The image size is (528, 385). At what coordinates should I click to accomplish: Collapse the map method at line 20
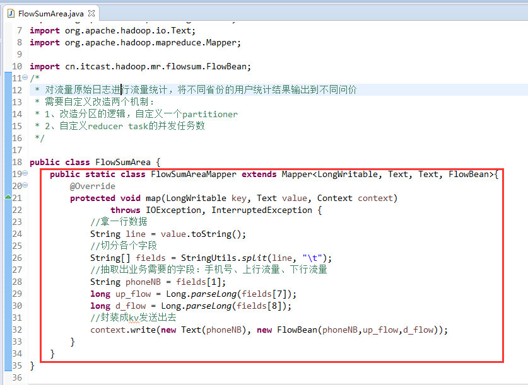coord(25,185)
